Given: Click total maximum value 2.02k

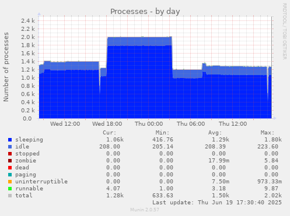Looking at the screenshot, I should pyautogui.click(x=273, y=196).
